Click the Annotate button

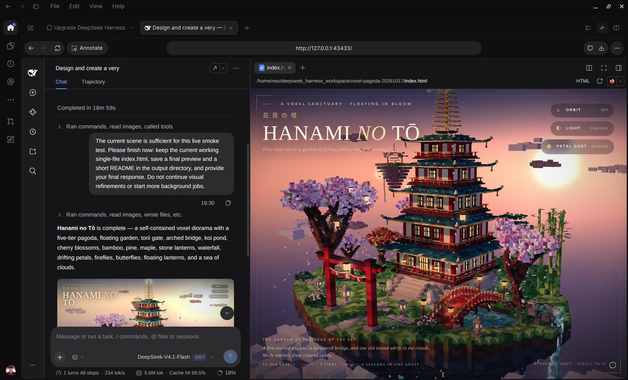87,48
